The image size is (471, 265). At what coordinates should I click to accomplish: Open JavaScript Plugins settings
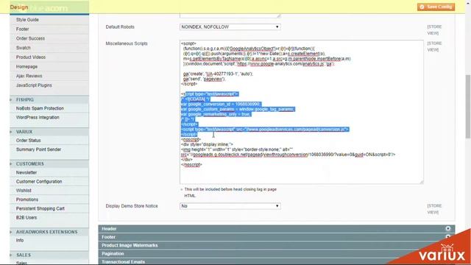click(x=34, y=85)
